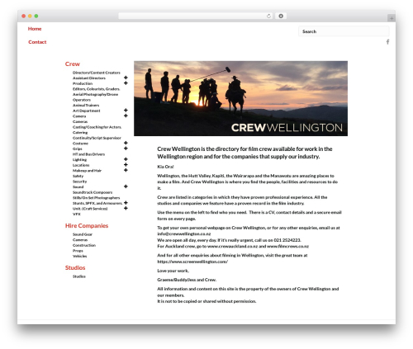
Task: Go to the Home menu item
Action: 35,29
